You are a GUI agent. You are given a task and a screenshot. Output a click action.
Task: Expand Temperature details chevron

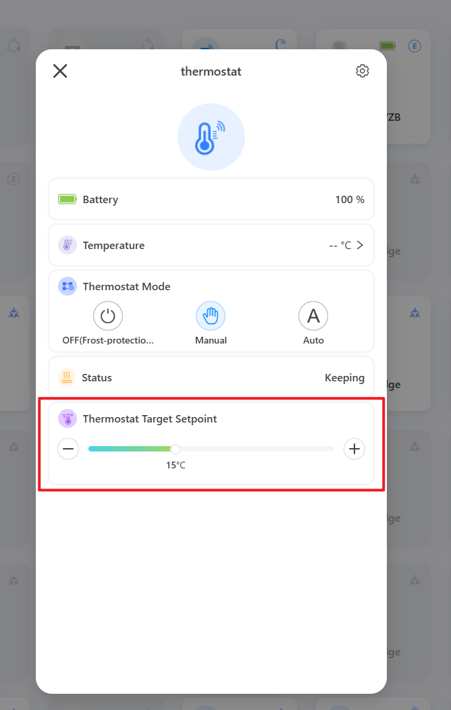pos(360,245)
